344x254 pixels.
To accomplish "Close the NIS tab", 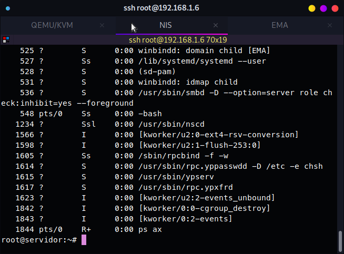I will click(216, 25).
